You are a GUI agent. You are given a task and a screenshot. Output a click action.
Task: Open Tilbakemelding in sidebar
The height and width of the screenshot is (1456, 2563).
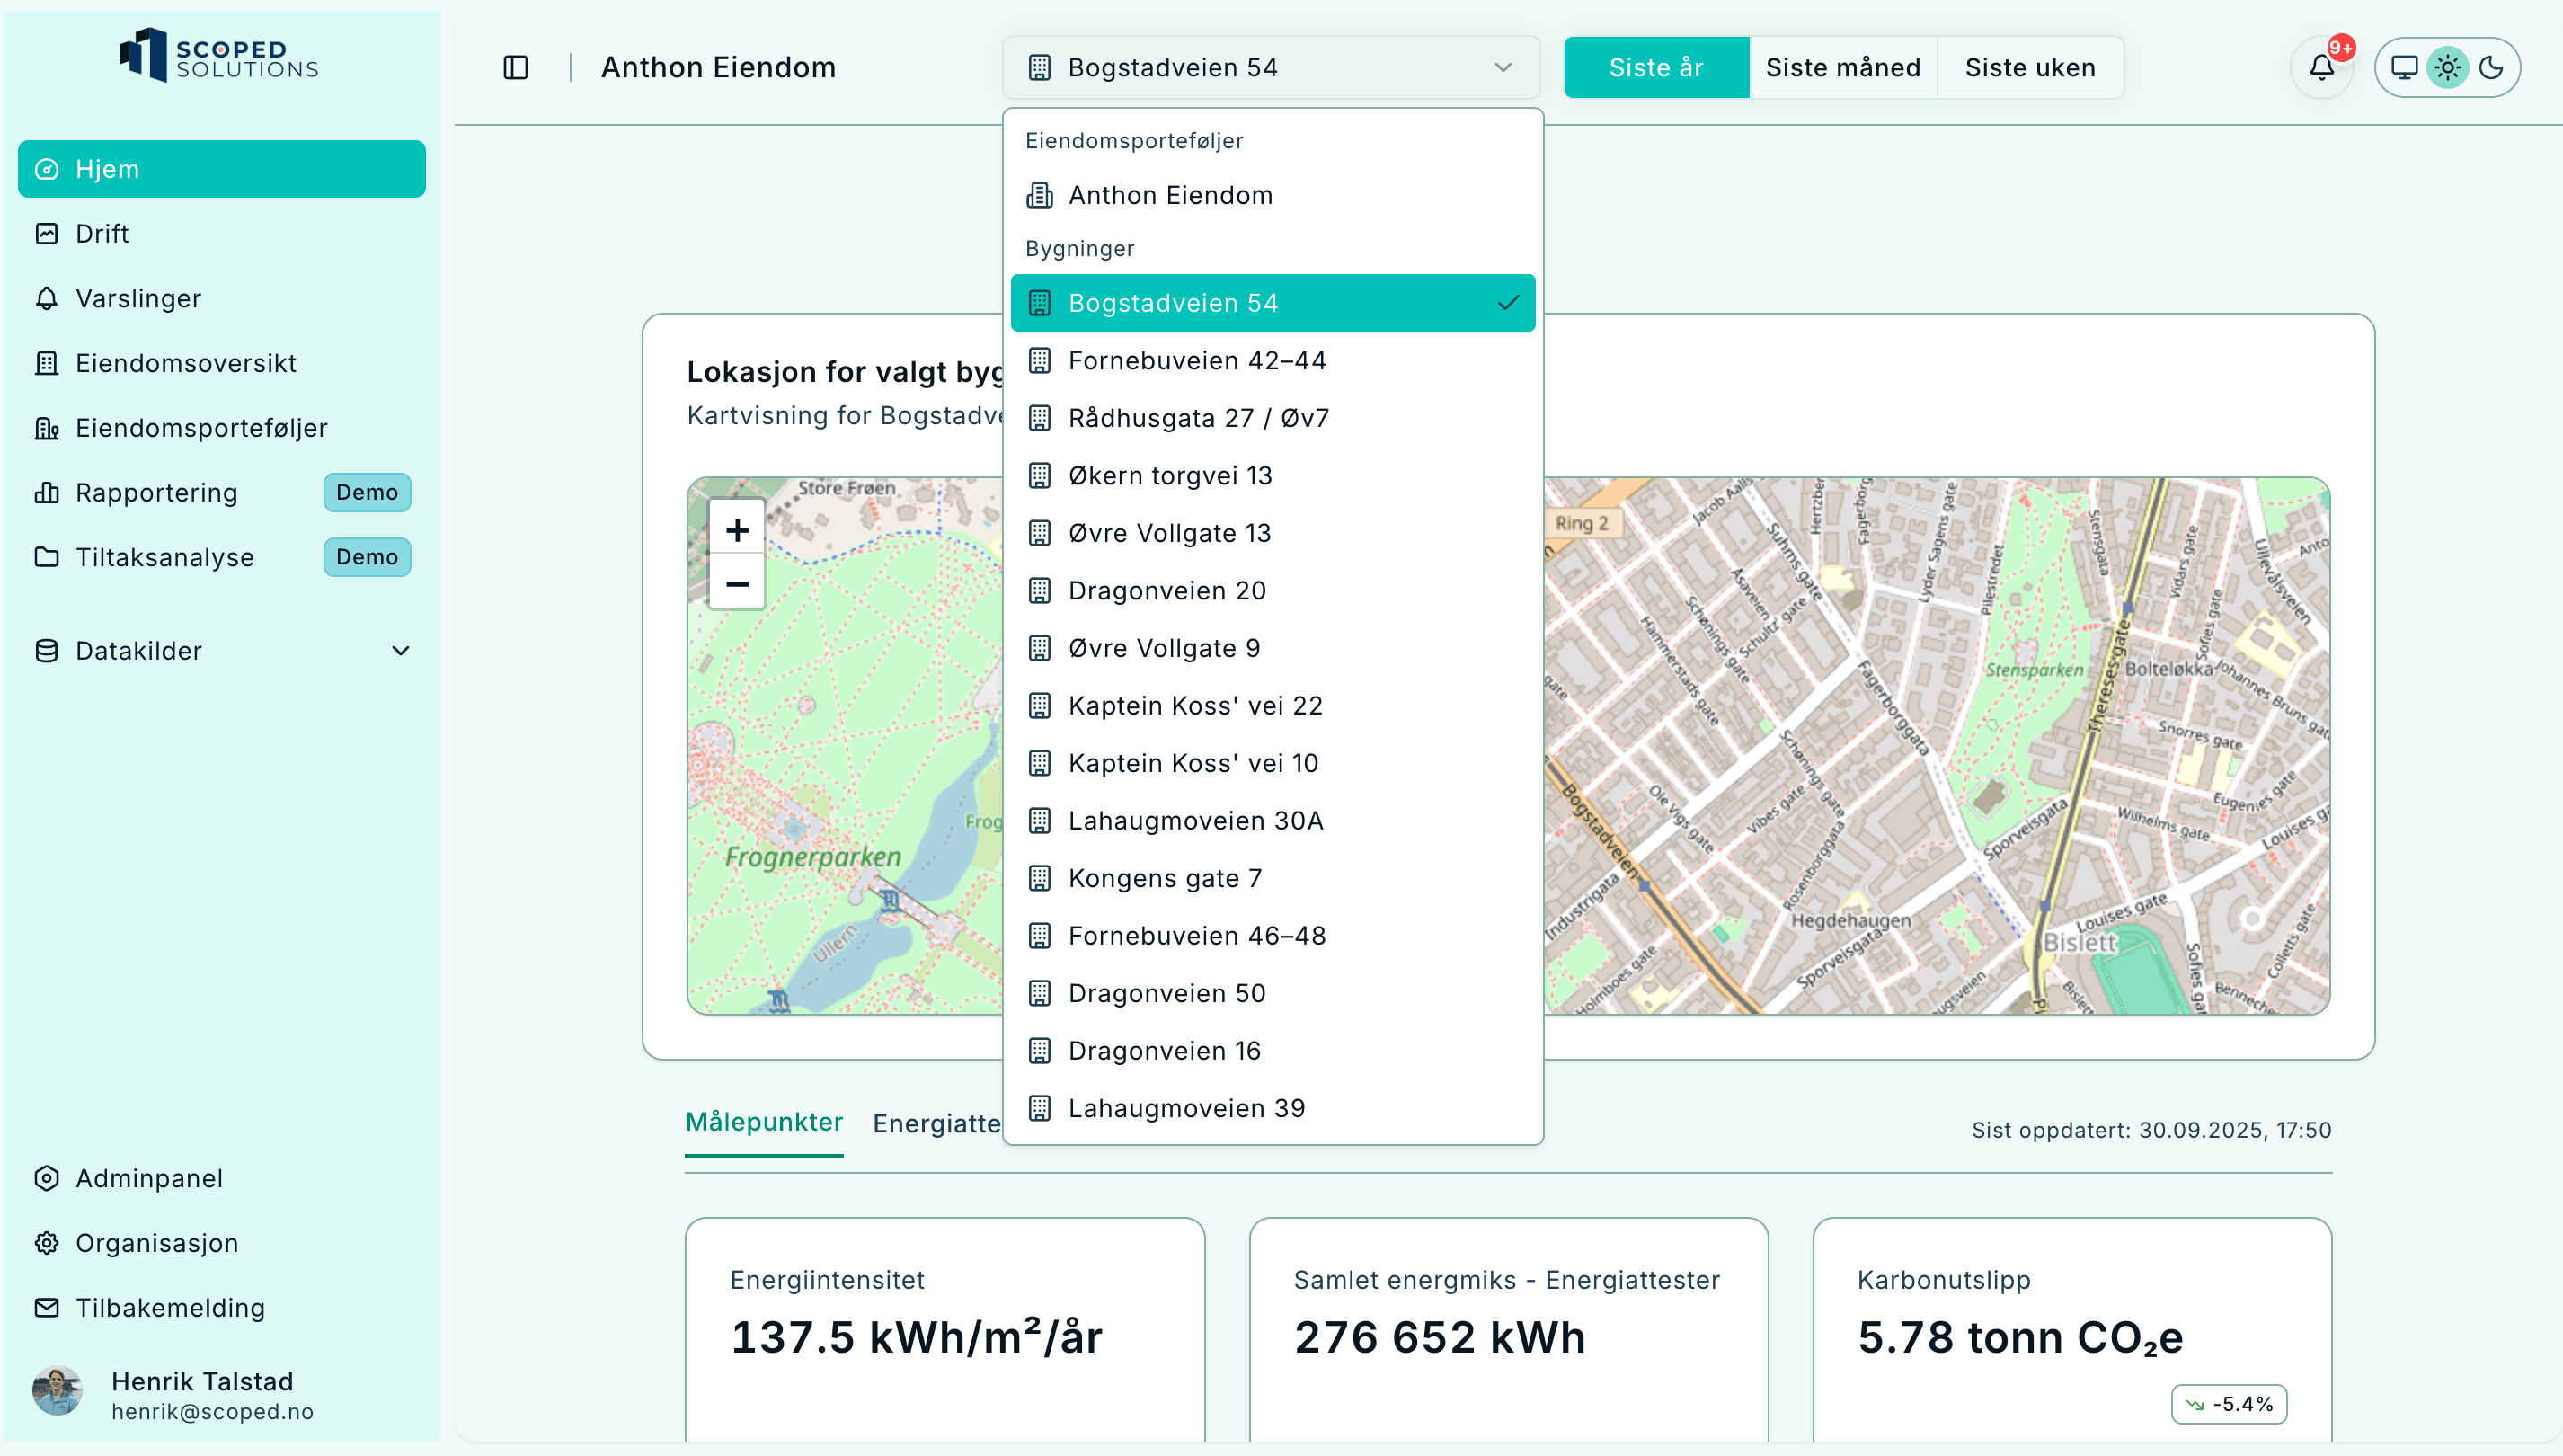[x=170, y=1308]
